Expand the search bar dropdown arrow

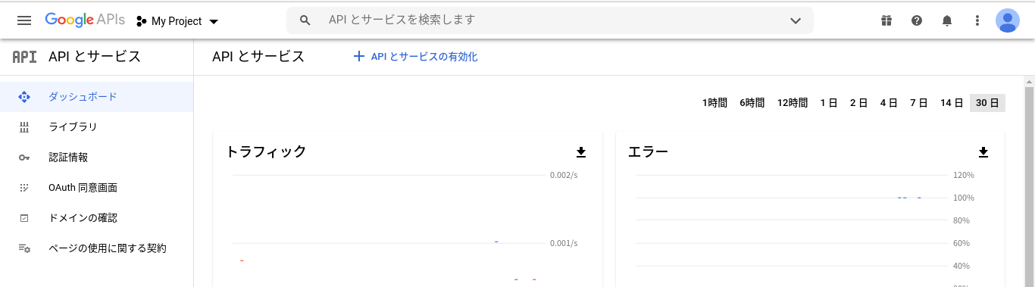(x=796, y=20)
